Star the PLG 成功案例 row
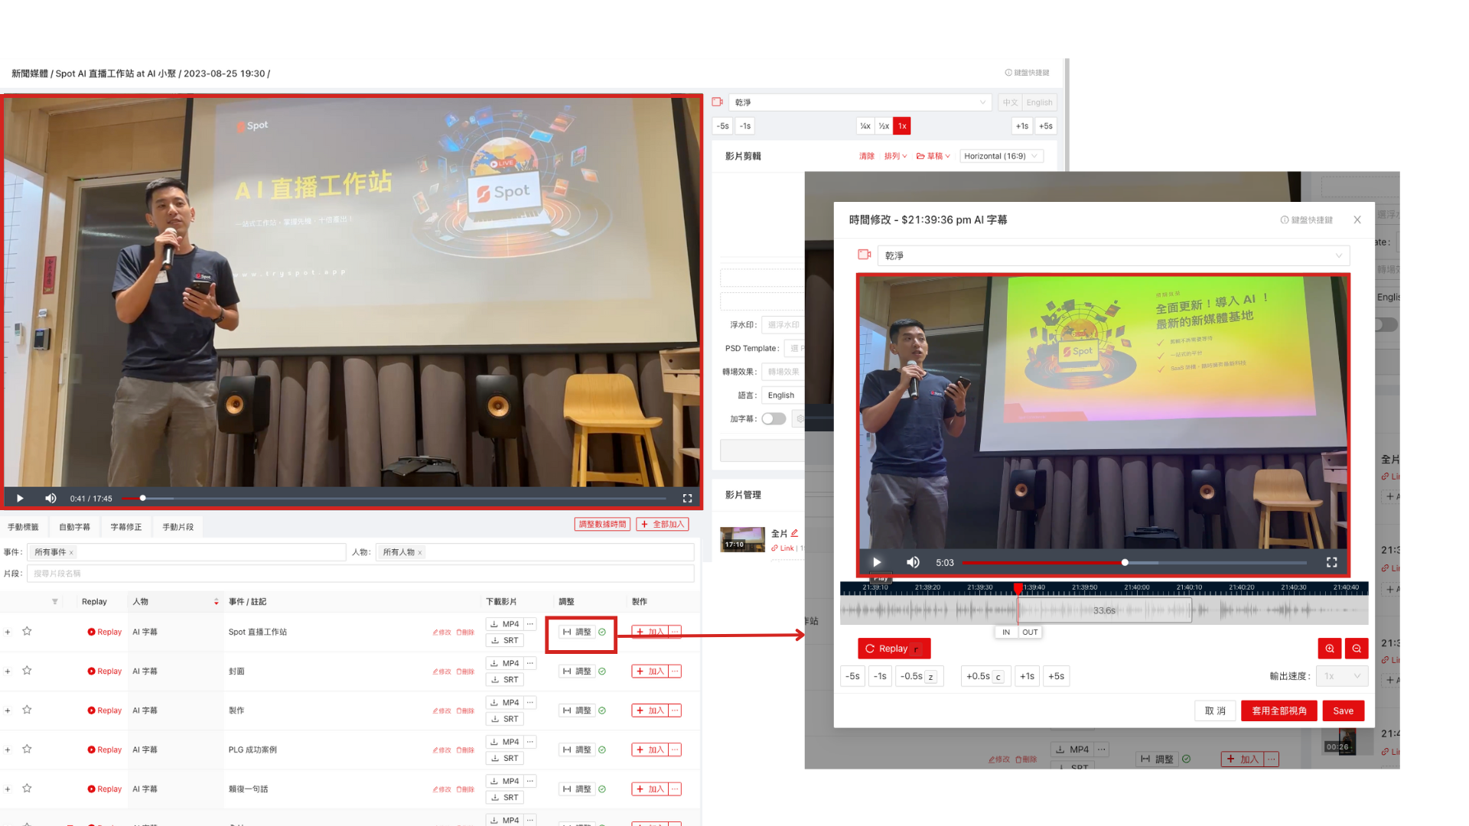 tap(27, 749)
